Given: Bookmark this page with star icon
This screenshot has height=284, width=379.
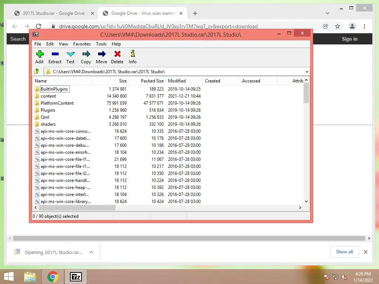Looking at the screenshot, I should (338, 26).
